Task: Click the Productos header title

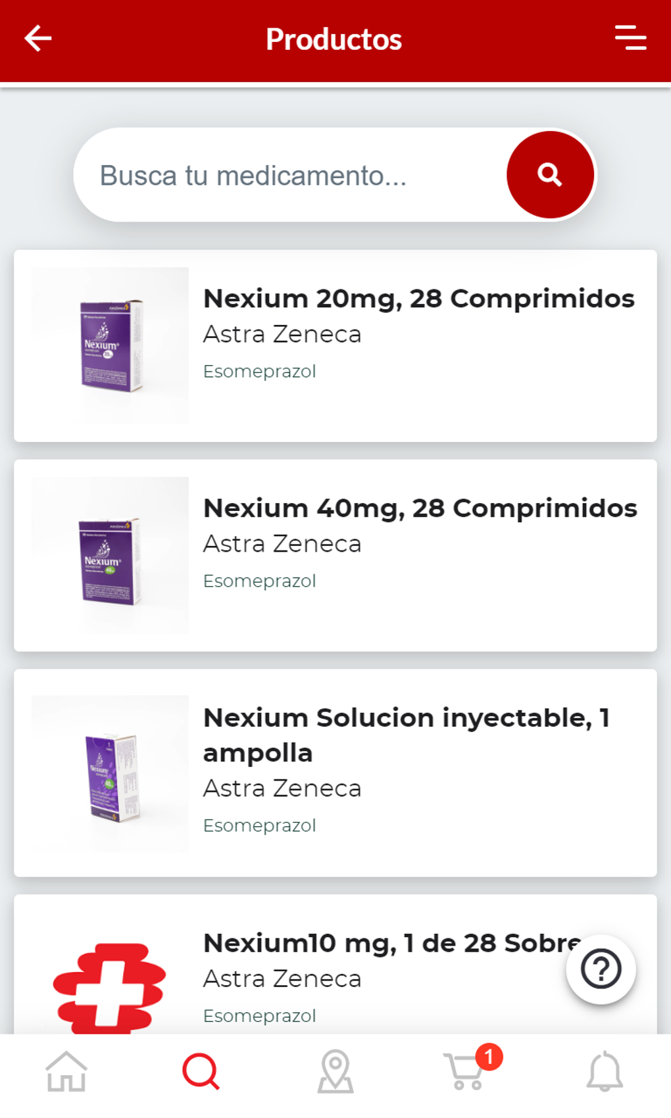Action: (x=334, y=39)
